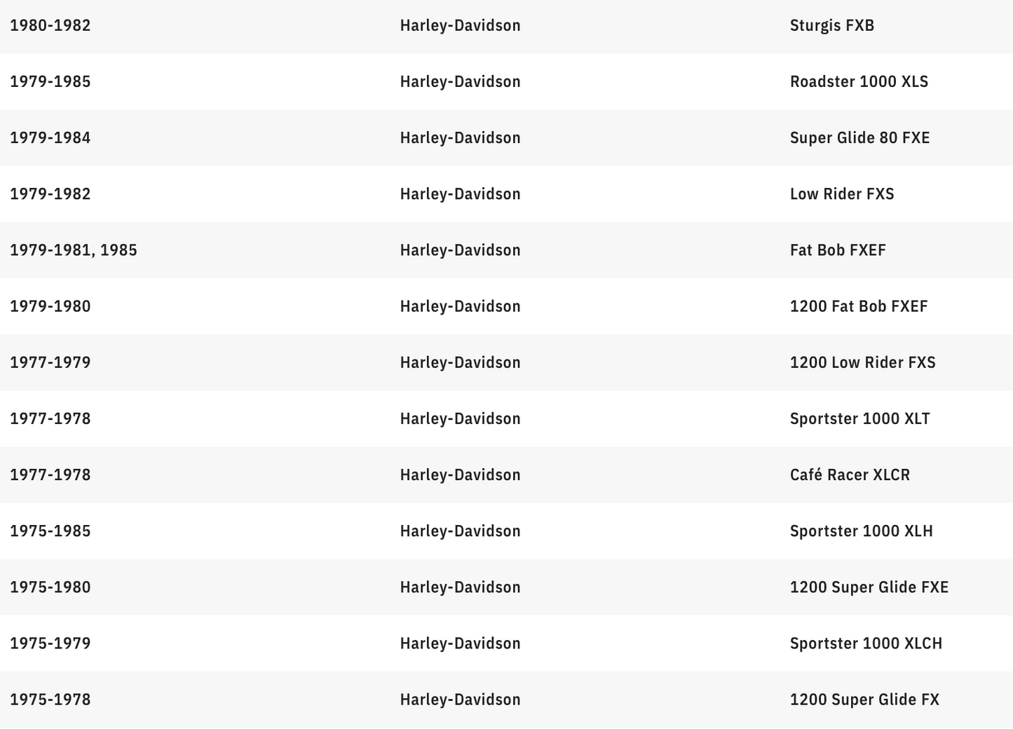Click the Low Rider FXS model cell
1013x729 pixels.
pos(842,194)
